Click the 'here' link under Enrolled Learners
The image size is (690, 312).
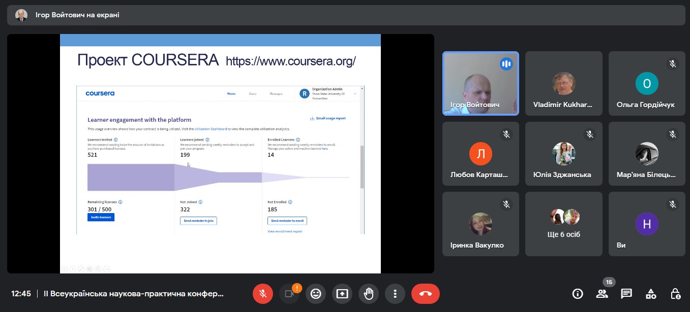(324, 149)
